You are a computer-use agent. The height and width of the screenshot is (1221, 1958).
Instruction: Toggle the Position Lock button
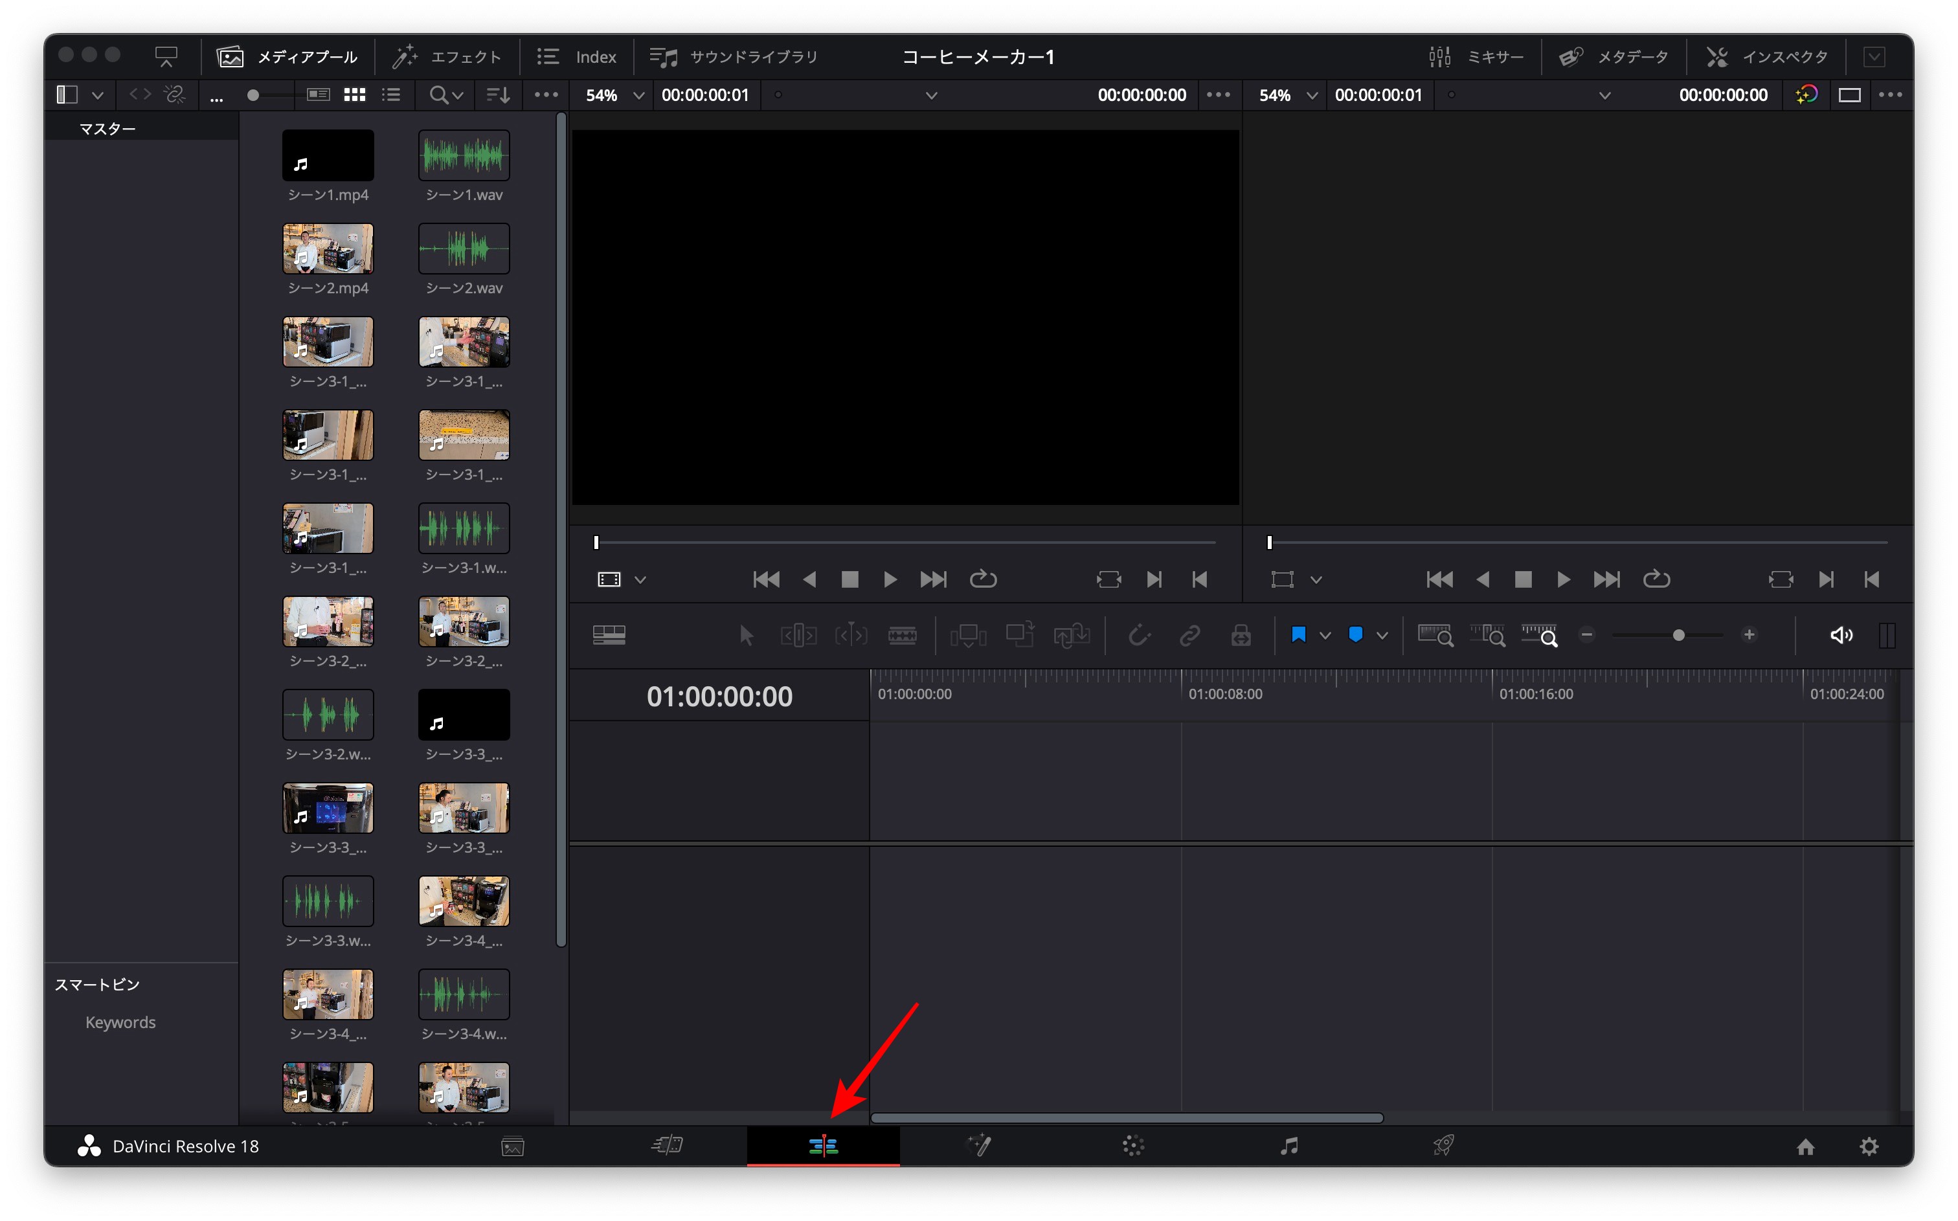click(x=1240, y=636)
